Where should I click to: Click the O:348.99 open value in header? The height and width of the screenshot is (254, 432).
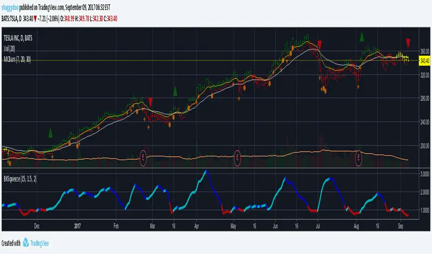(x=67, y=19)
